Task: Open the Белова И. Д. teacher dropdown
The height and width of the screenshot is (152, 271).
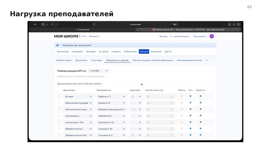Action: [x=111, y=103]
